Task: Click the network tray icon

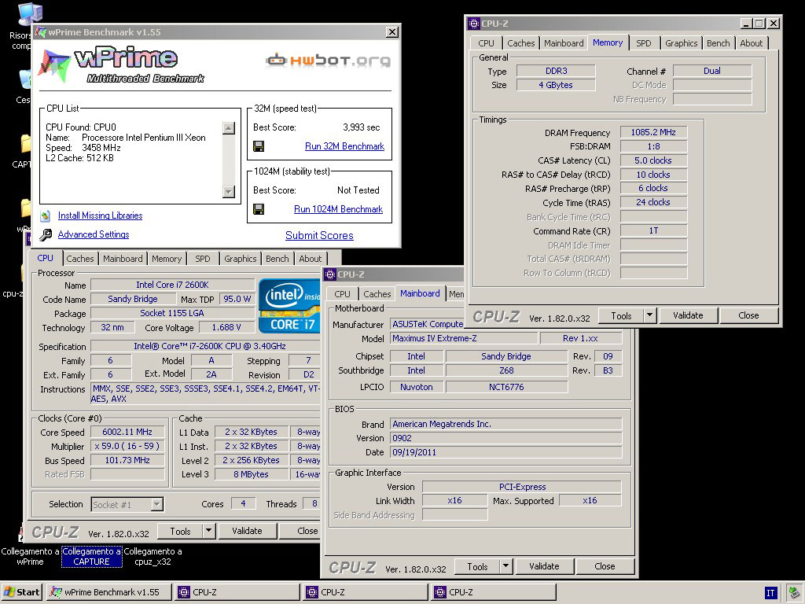Action: [x=793, y=593]
